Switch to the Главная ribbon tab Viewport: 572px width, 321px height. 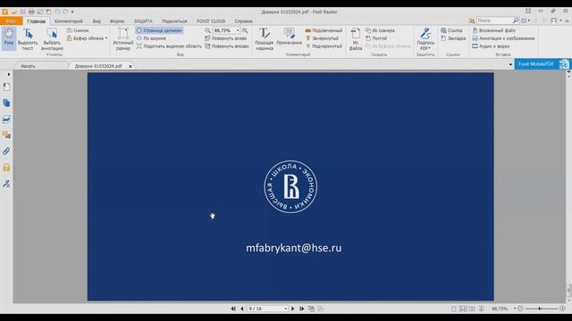[x=36, y=21]
